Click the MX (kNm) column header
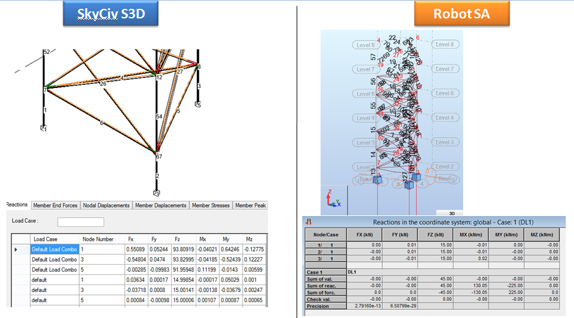Image resolution: width=574 pixels, height=318 pixels. 471,235
